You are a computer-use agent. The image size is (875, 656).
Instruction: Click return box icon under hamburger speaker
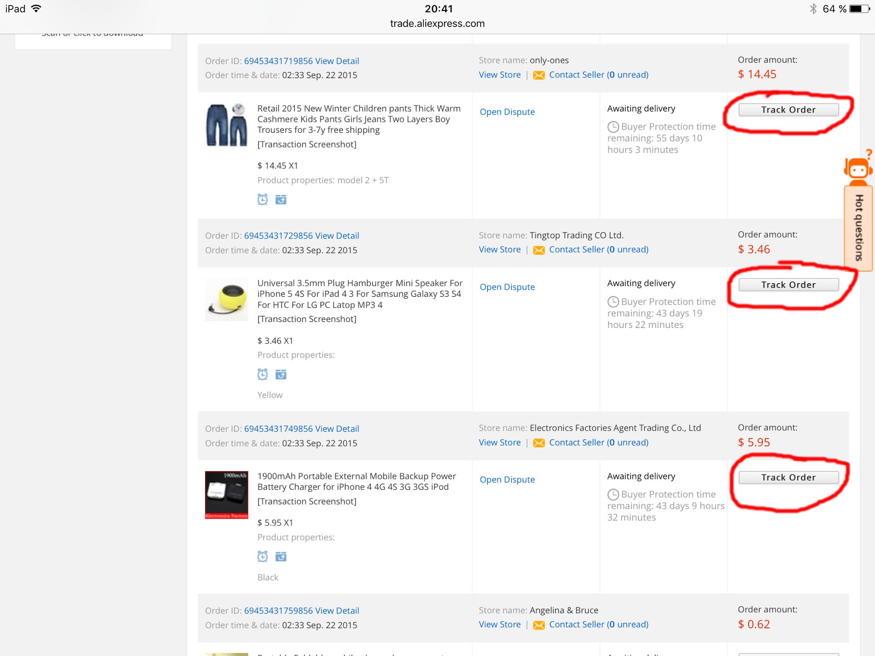point(281,374)
